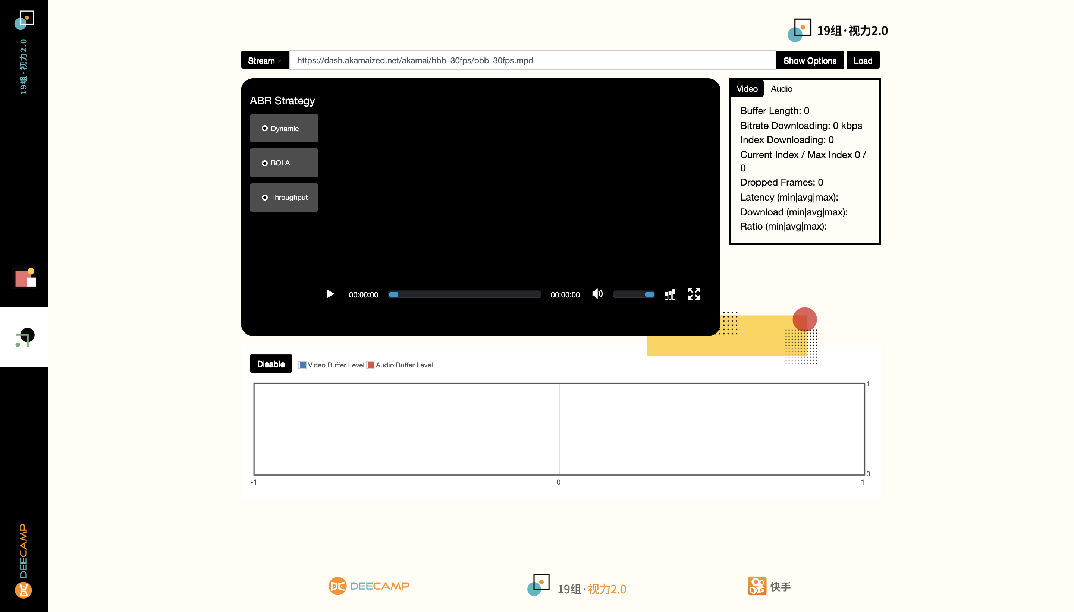The height and width of the screenshot is (612, 1074).
Task: Open the Stream dropdown
Action: 264,60
